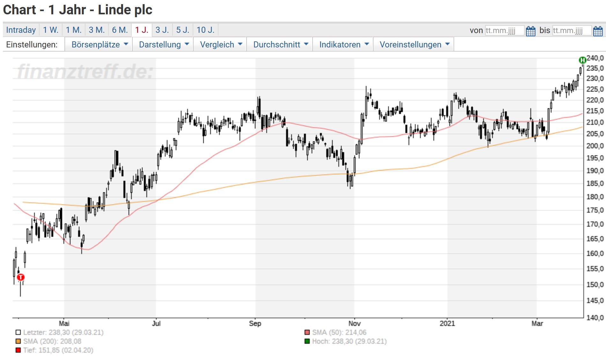Click the red Tief legend swatch
Screen dimensions: 606x359
18,350
